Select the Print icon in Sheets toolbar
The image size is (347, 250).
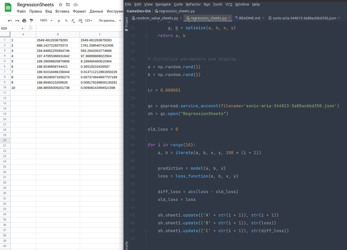pos(24,20)
